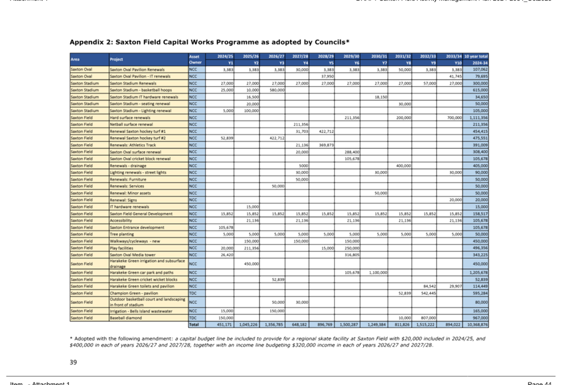This screenshot has height=385, width=561.
Task: Click 'Renewals: Furniture' project cell
Action: [x=148, y=179]
